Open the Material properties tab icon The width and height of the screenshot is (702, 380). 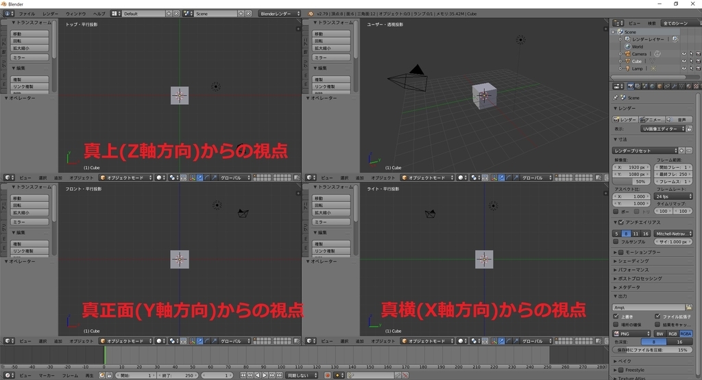click(x=689, y=86)
